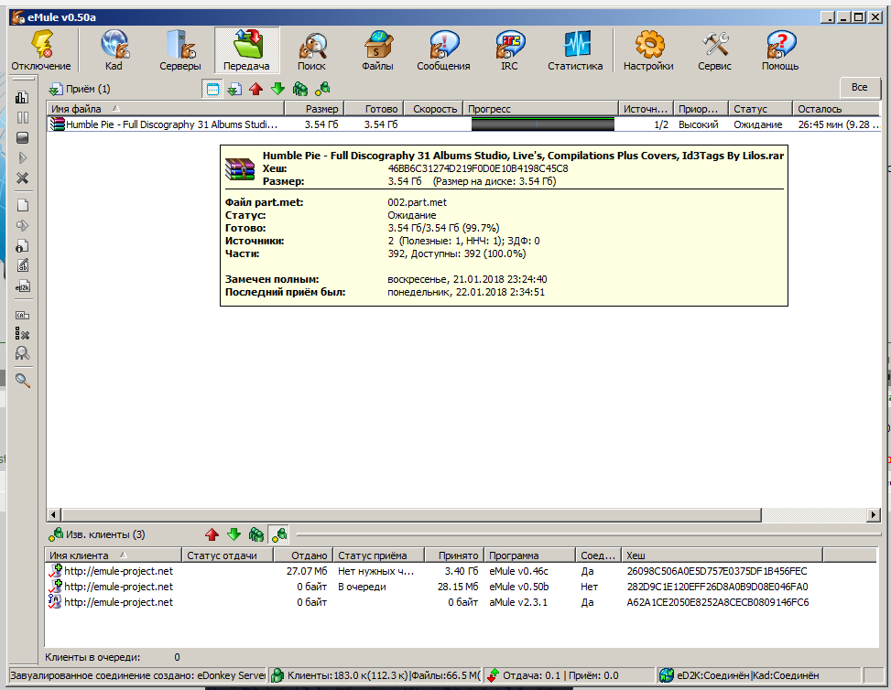The height and width of the screenshot is (690, 891).
Task: Click the cancel X sidebar icon
Action: coord(22,178)
